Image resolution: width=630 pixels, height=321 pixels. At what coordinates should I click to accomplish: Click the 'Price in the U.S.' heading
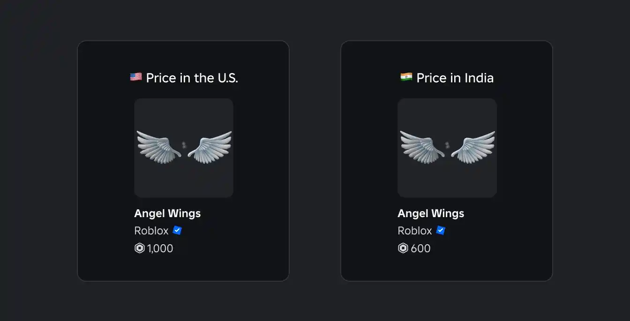pyautogui.click(x=192, y=78)
